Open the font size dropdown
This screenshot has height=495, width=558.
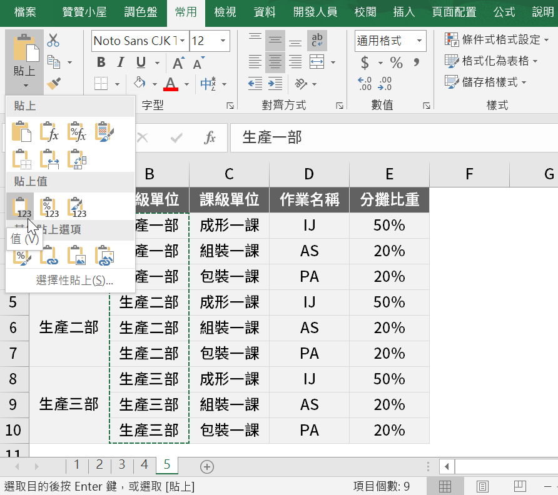pyautogui.click(x=223, y=41)
